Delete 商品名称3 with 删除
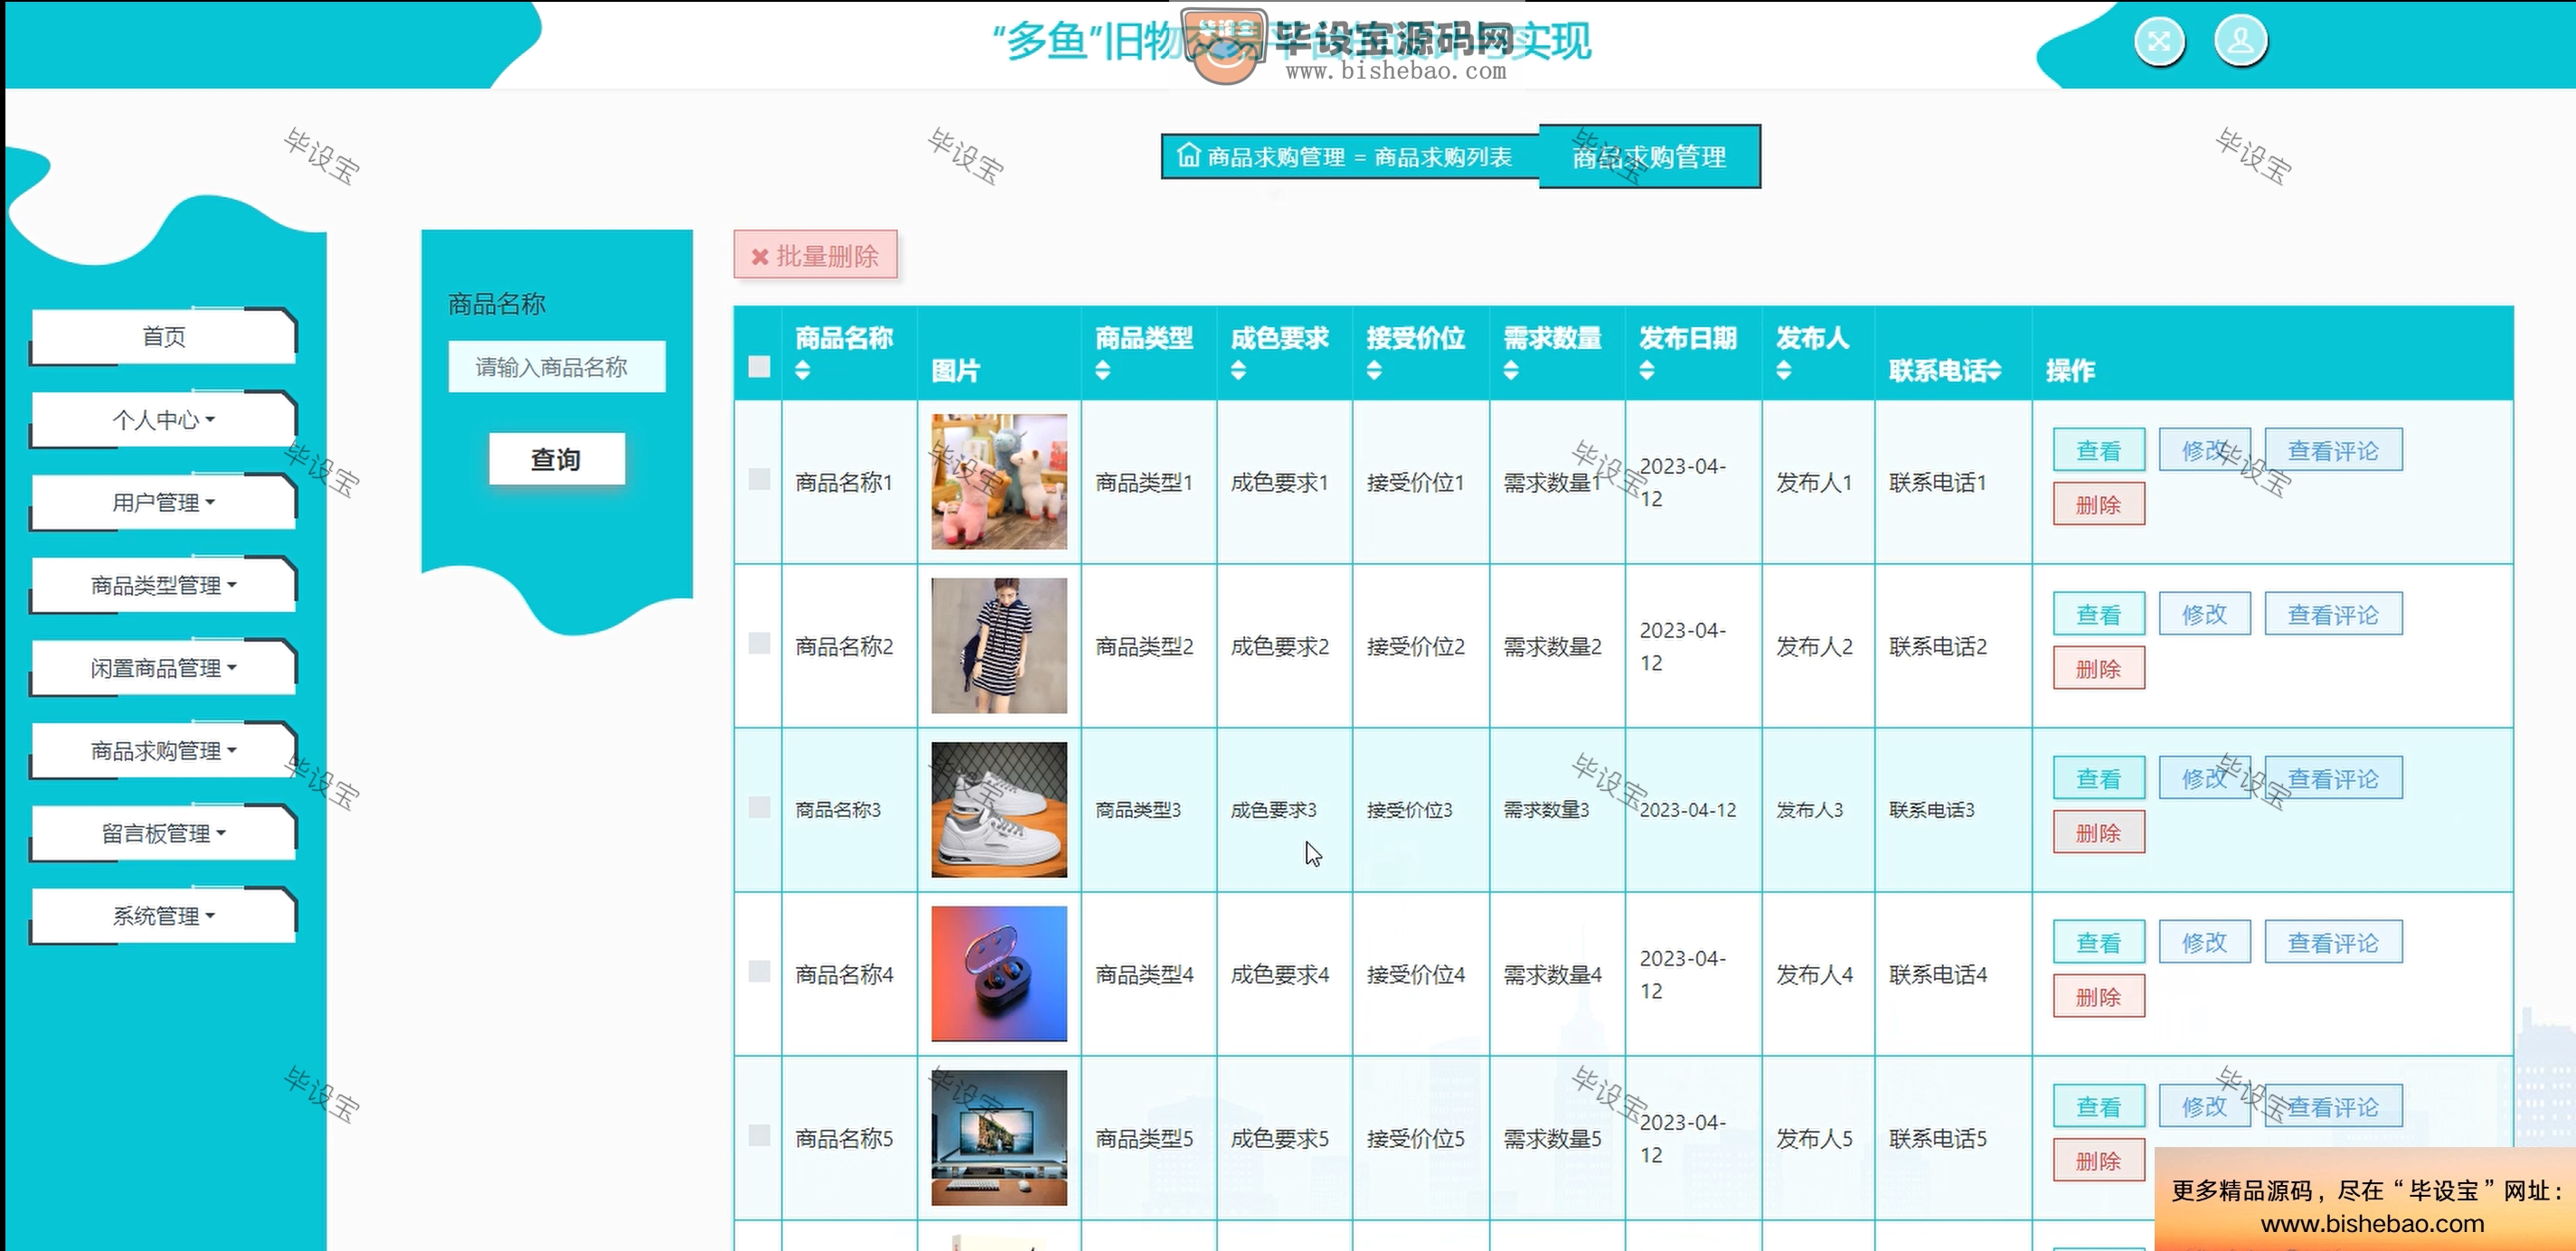The image size is (2576, 1251). [2098, 833]
